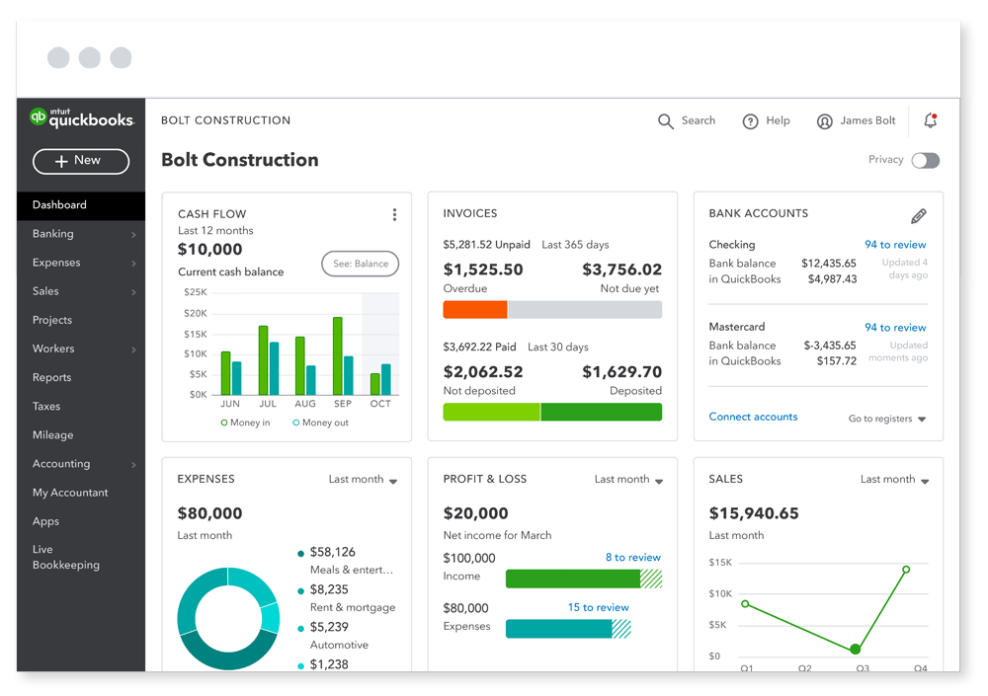Image resolution: width=988 pixels, height=696 pixels.
Task: Click the gray Not due yet bar
Action: click(x=585, y=310)
